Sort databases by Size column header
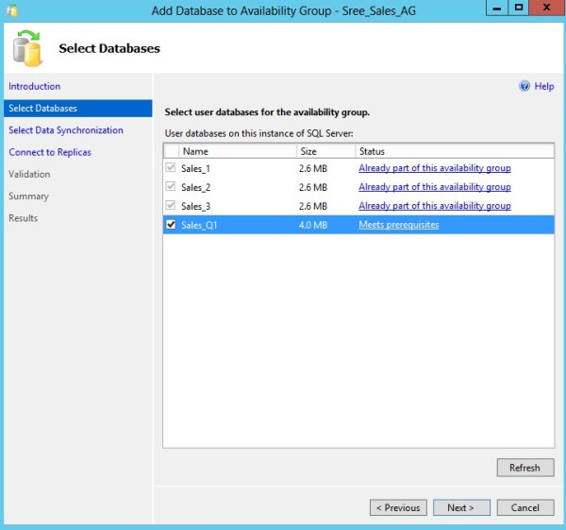The width and height of the screenshot is (566, 530). click(325, 151)
